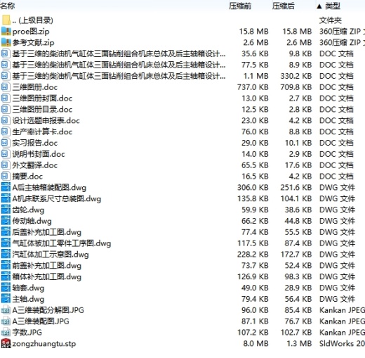Image resolution: width=365 pixels, height=358 pixels.
Task: Select the 后盖补充加工图.dwg file name
Action: (47, 232)
